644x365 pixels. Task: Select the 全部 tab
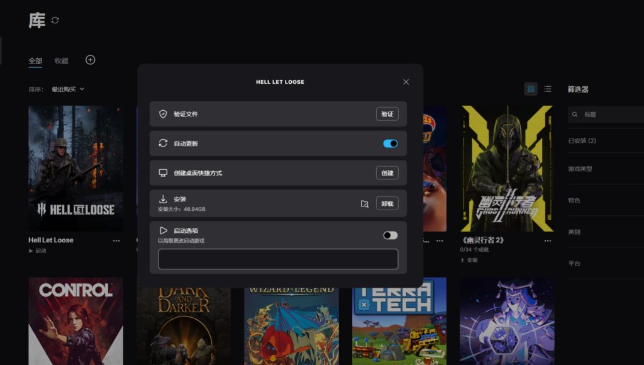point(35,61)
